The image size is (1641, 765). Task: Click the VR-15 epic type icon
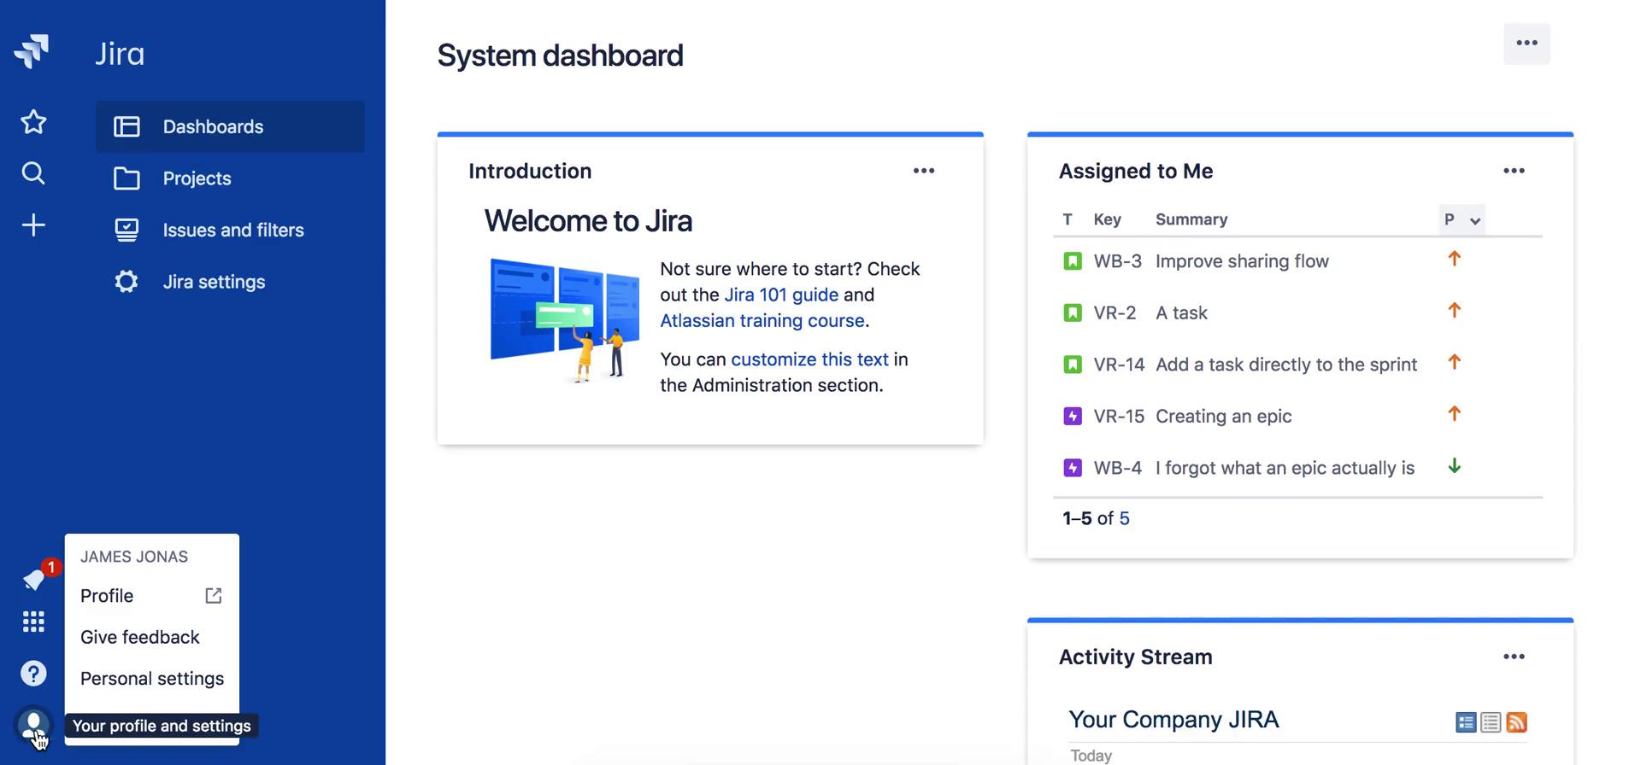click(1073, 417)
